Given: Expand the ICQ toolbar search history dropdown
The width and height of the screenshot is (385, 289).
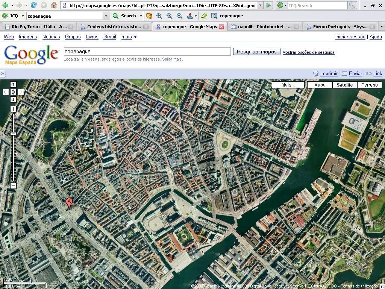Looking at the screenshot, I should pos(106,16).
